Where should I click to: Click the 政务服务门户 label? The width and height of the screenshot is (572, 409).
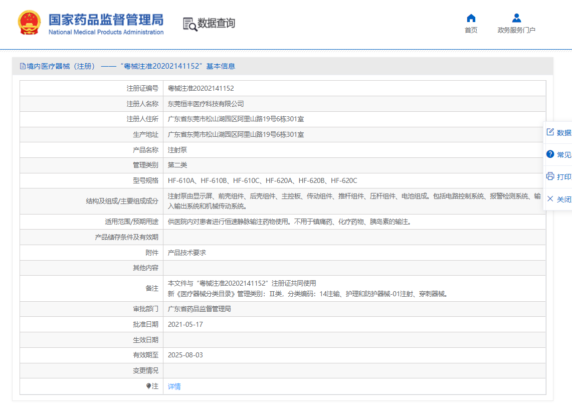(x=516, y=30)
